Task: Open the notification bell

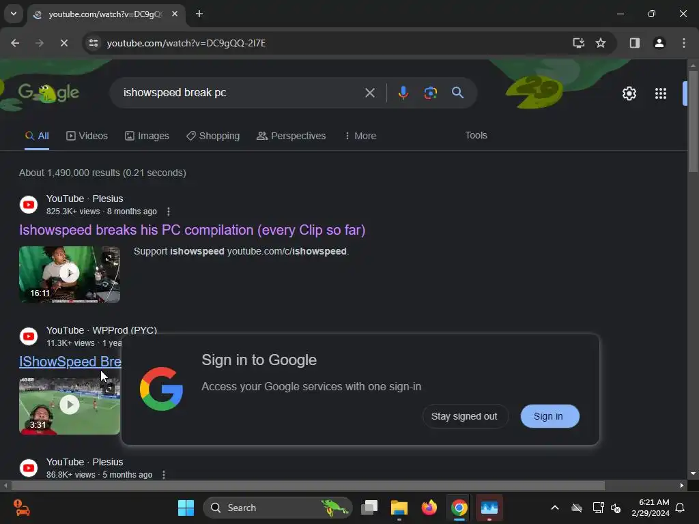Action: point(681,508)
